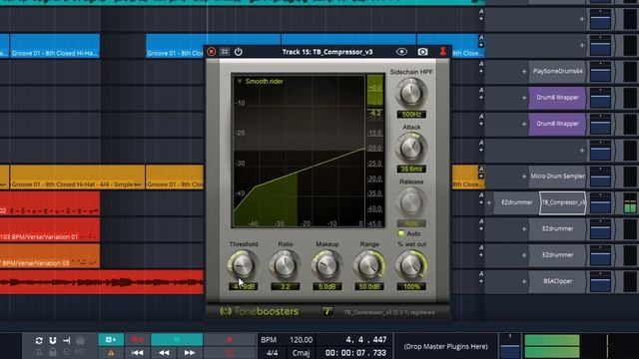639x359 pixels.
Task: Click the 4/4 time signature field
Action: tap(273, 352)
